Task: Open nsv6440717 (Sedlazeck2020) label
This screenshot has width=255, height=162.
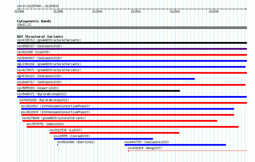Action: (x=40, y=82)
